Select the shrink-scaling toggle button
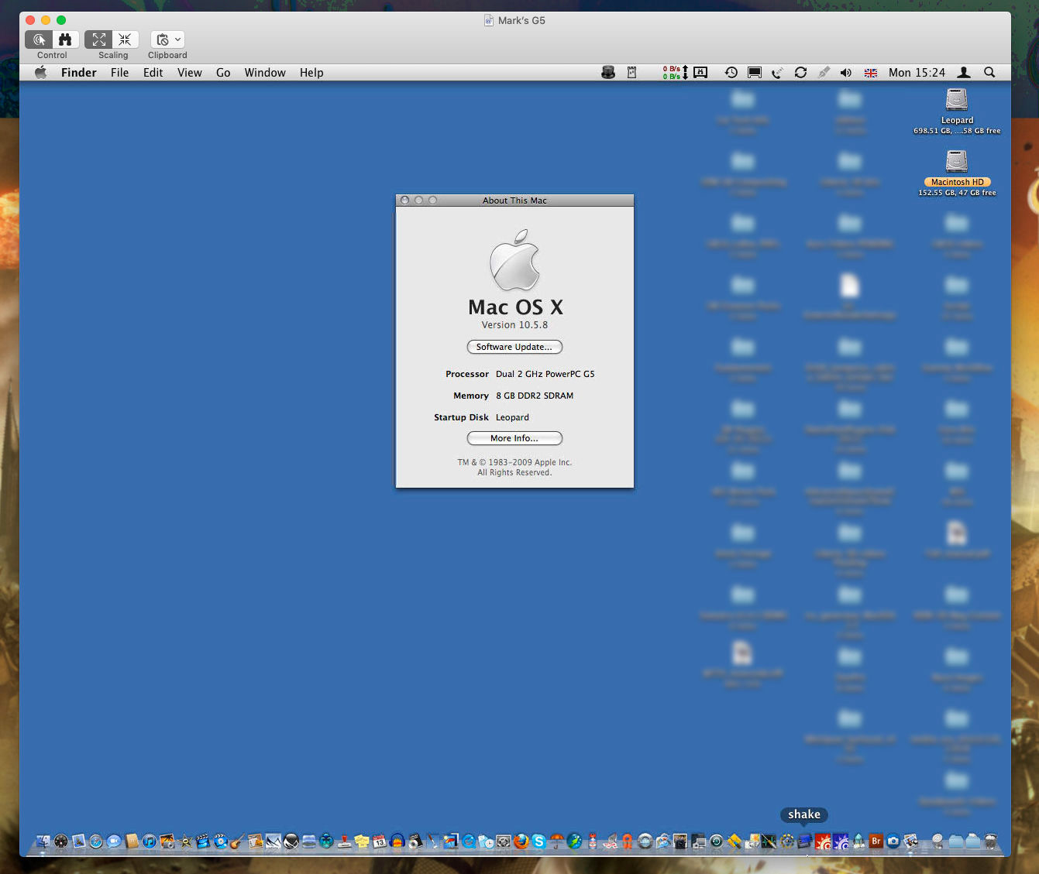The image size is (1039, 874). click(125, 39)
